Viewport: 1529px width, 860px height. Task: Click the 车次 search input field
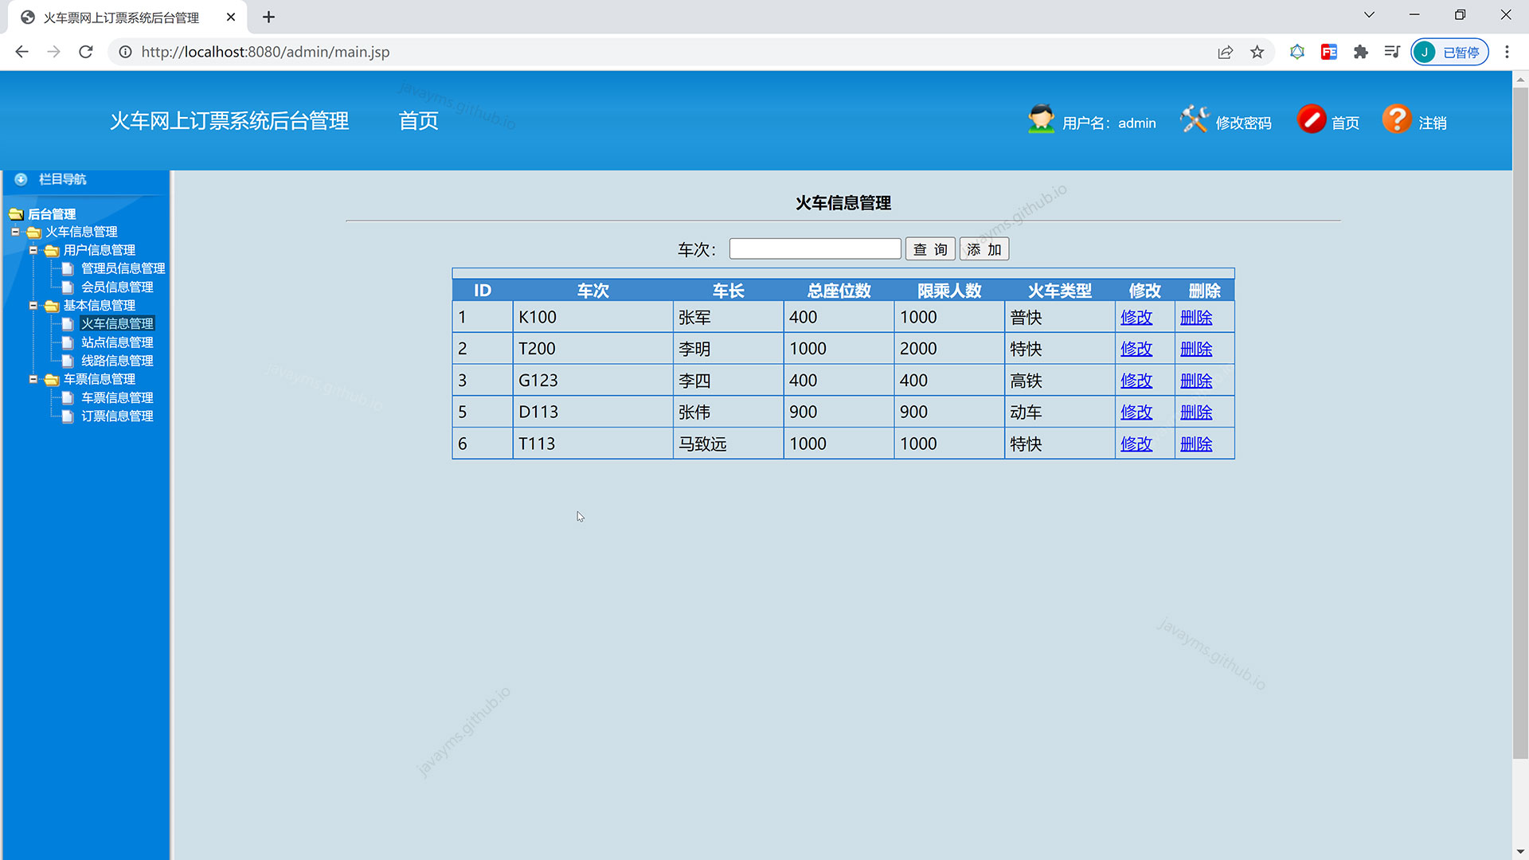(815, 249)
